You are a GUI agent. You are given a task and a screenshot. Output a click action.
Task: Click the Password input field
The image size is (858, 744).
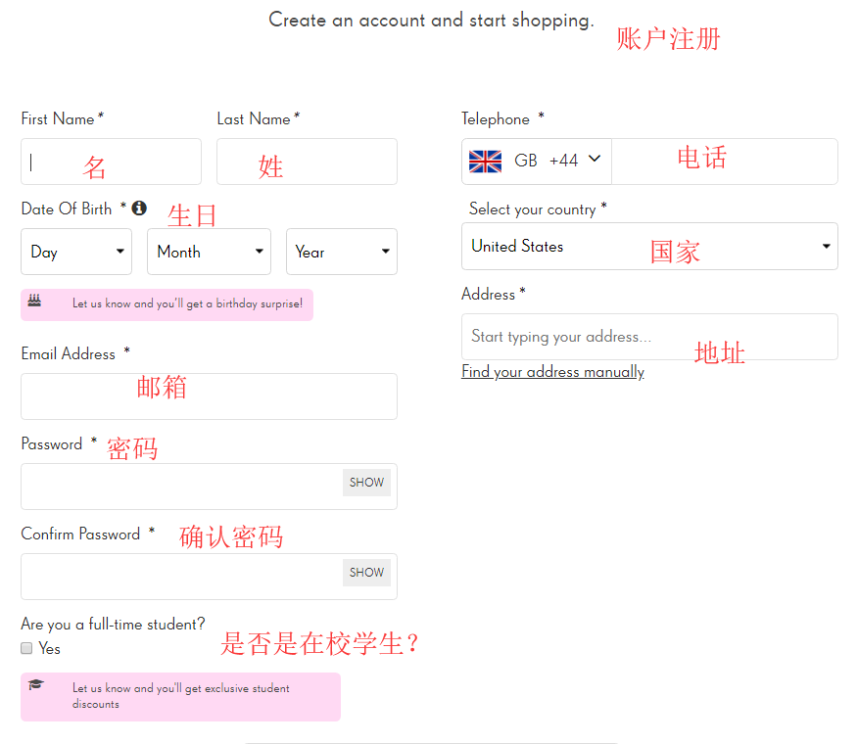click(181, 487)
